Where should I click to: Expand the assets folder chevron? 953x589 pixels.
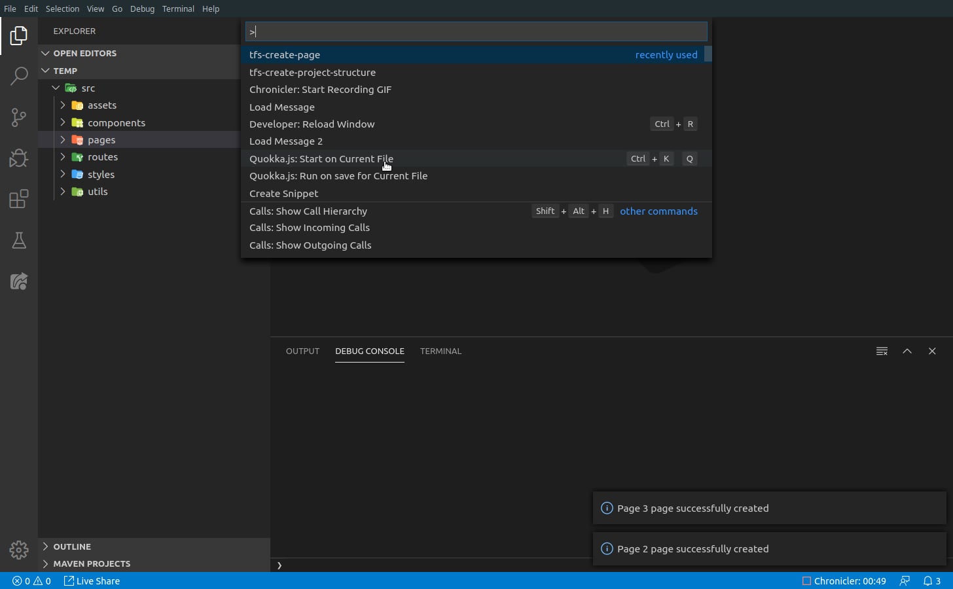tap(63, 105)
